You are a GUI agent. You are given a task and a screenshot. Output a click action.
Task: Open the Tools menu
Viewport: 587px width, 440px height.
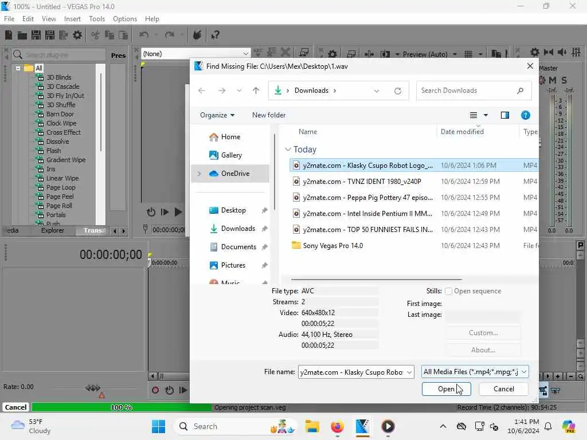(97, 19)
